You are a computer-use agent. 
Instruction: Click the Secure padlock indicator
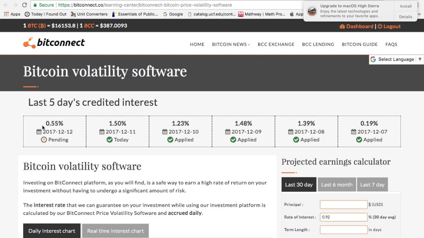[x=44, y=5]
